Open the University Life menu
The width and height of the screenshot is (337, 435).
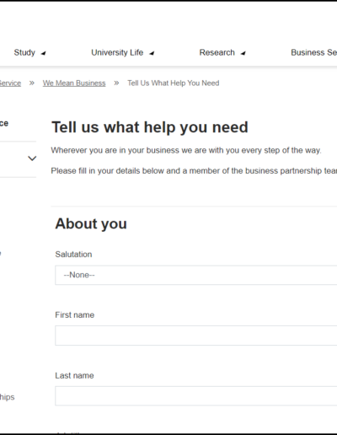coord(117,52)
